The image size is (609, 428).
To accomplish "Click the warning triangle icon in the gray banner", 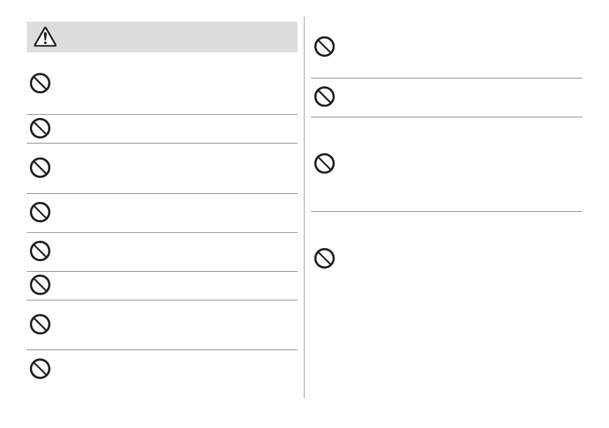I will 45,37.
